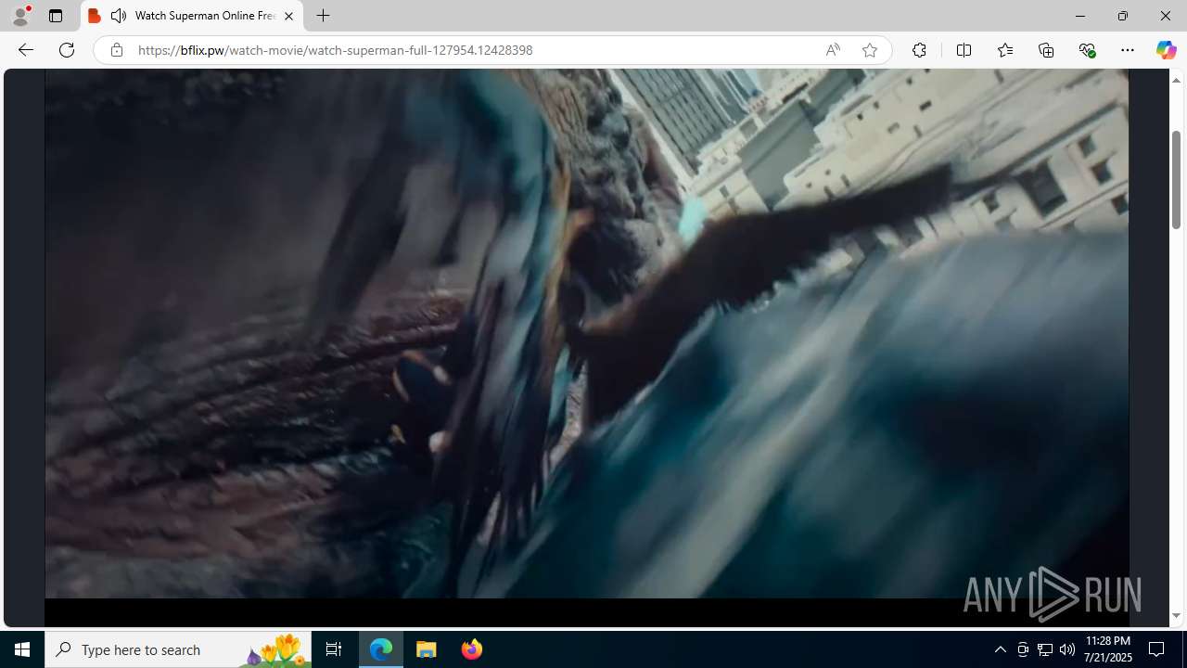1187x668 pixels.
Task: Open the Favorites list
Action: click(x=1004, y=50)
